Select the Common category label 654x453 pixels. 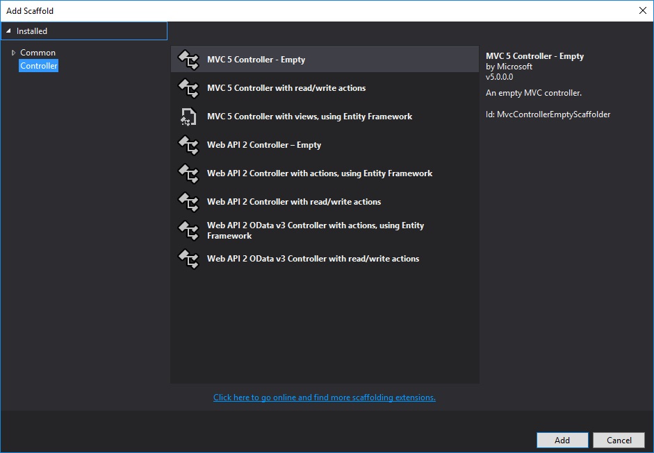pyautogui.click(x=38, y=53)
